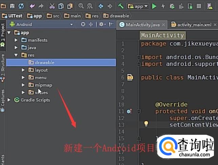Click the Run with Coverage icon
This screenshot has width=218, height=165.
click(181, 6)
